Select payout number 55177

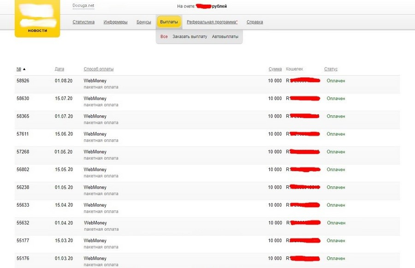(23, 240)
